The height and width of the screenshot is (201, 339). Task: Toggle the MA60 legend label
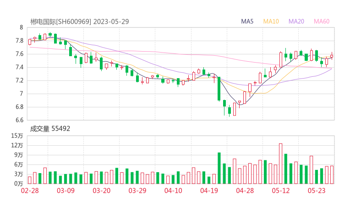322,21
